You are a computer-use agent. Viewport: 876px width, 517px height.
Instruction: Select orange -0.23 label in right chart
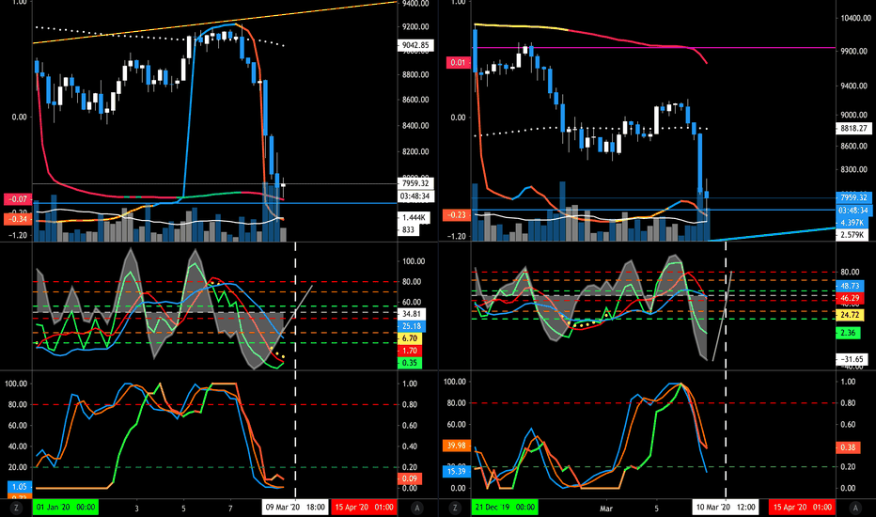457,214
